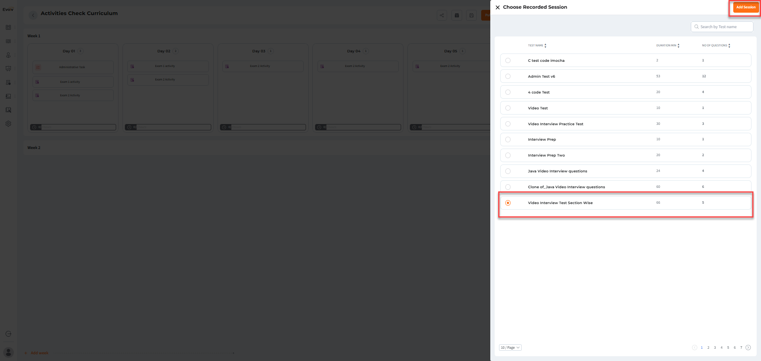Click the Add week link

tap(37, 353)
